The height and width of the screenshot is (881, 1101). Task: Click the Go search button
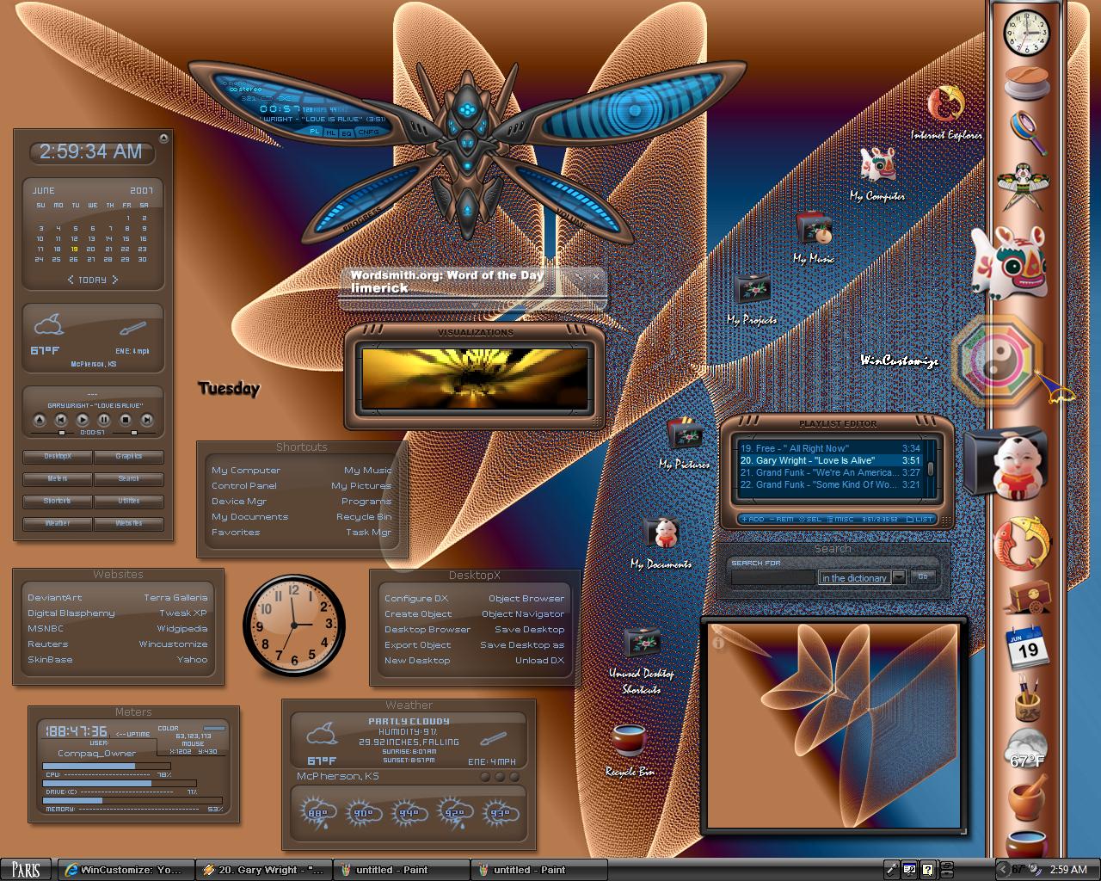point(923,576)
